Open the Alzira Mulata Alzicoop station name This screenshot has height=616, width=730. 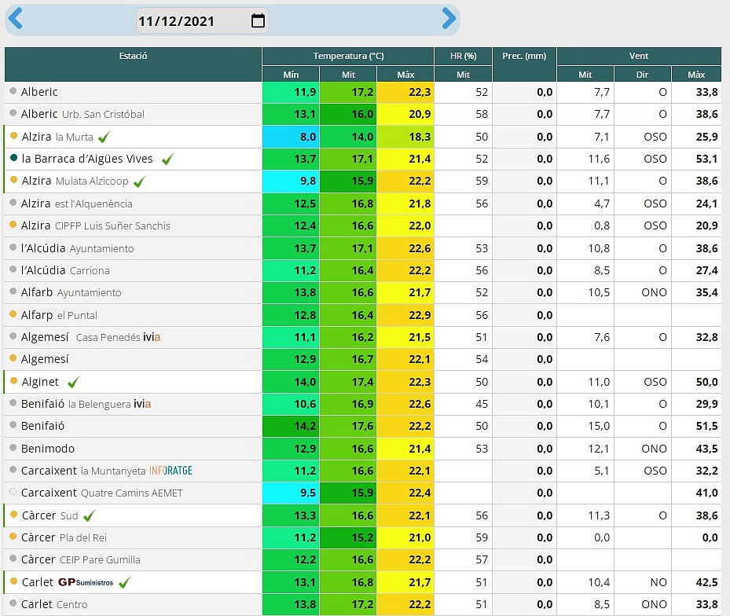pyautogui.click(x=75, y=181)
